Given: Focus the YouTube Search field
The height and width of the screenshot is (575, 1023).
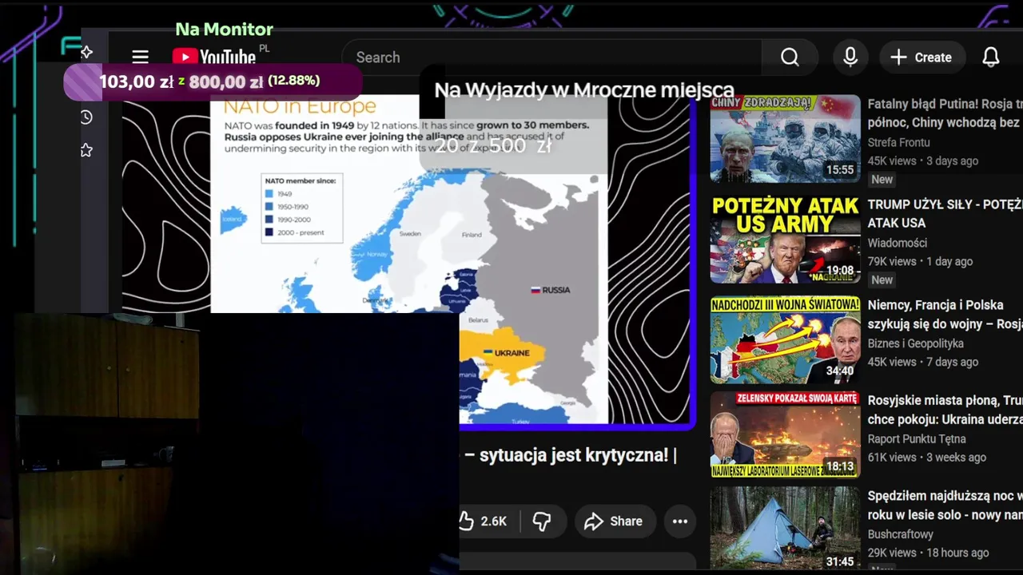Looking at the screenshot, I should tap(551, 57).
